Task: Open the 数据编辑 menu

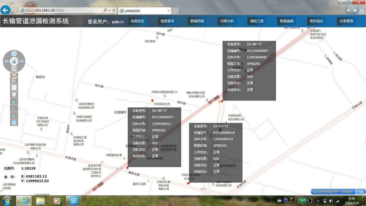Action: 287,21
